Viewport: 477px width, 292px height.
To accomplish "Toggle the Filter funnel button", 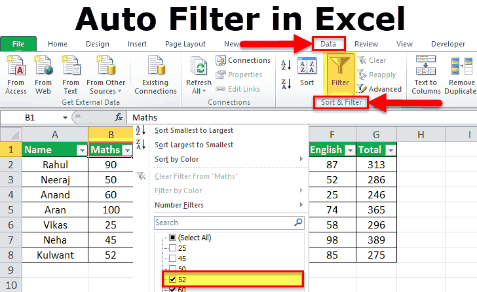I will tap(340, 73).
